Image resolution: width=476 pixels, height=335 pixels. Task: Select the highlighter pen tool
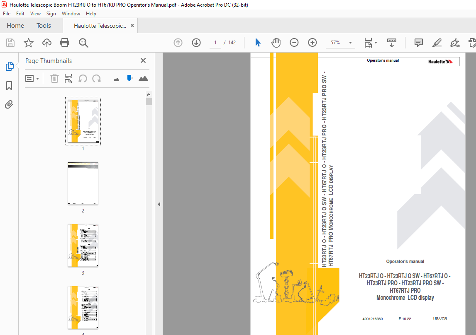pos(437,43)
